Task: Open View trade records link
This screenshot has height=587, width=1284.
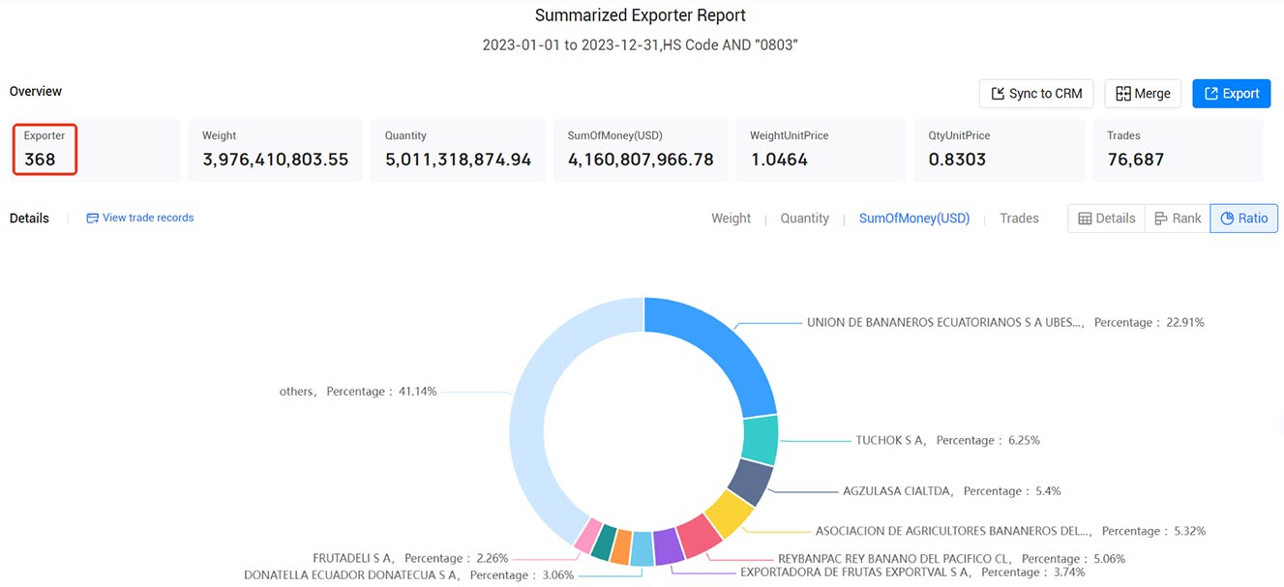Action: [x=140, y=218]
